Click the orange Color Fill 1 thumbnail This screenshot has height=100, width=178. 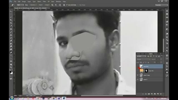pos(142,71)
